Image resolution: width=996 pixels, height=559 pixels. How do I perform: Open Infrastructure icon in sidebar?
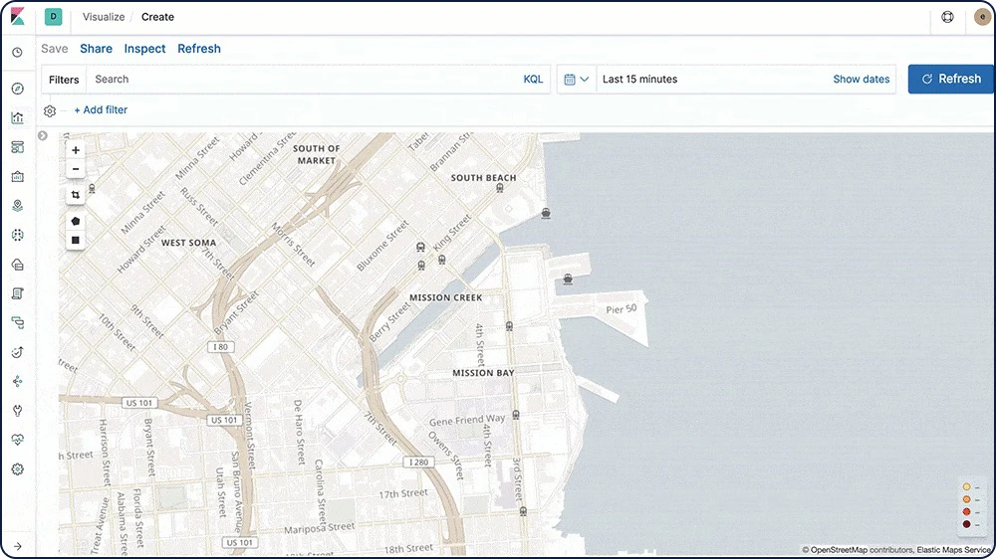[18, 264]
